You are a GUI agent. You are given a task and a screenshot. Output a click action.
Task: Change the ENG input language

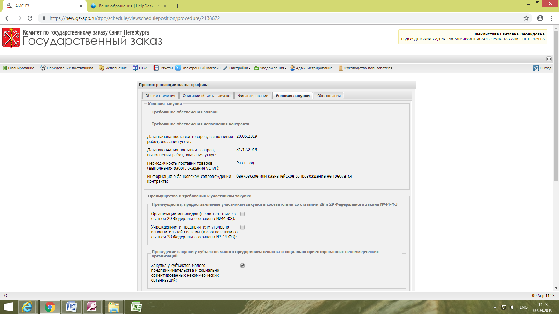tap(523, 307)
